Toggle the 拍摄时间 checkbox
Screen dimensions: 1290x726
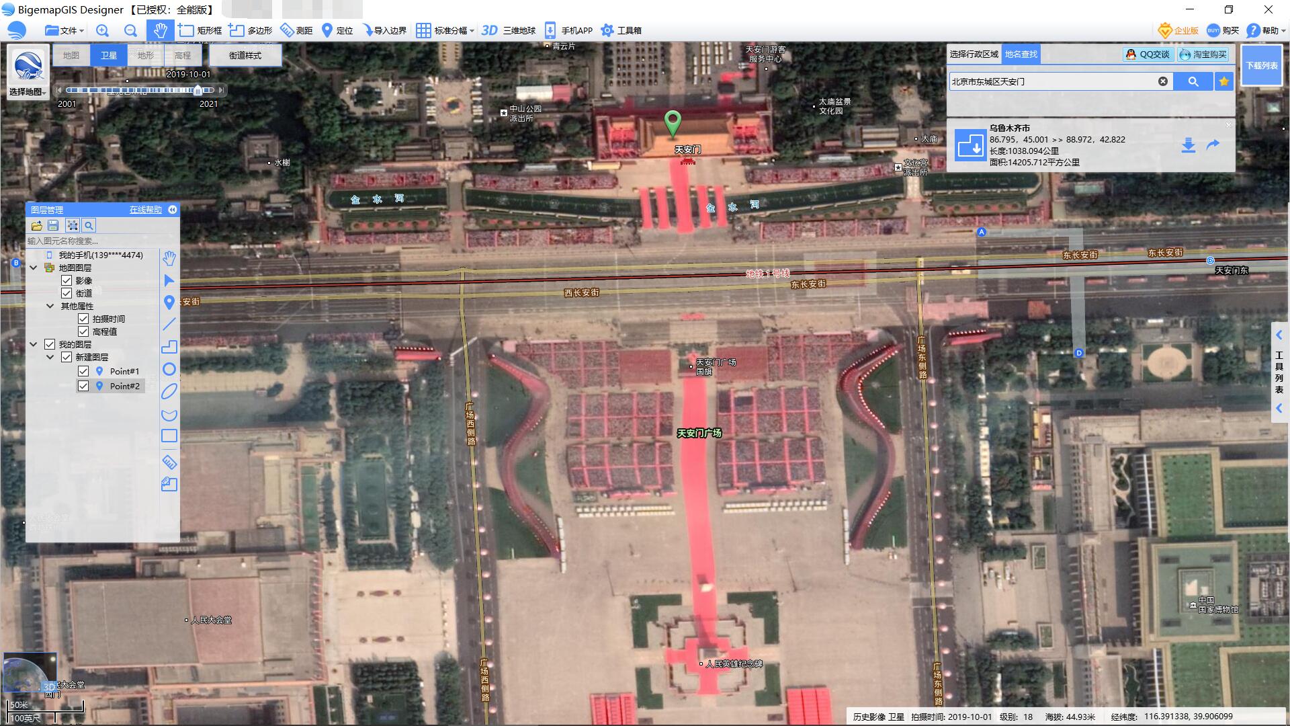pyautogui.click(x=83, y=319)
